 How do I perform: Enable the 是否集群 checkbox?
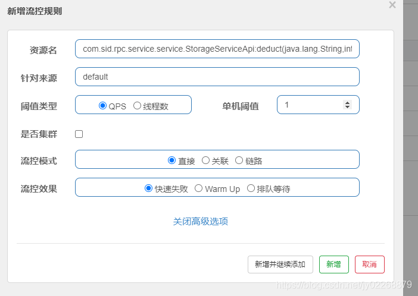[x=79, y=134]
